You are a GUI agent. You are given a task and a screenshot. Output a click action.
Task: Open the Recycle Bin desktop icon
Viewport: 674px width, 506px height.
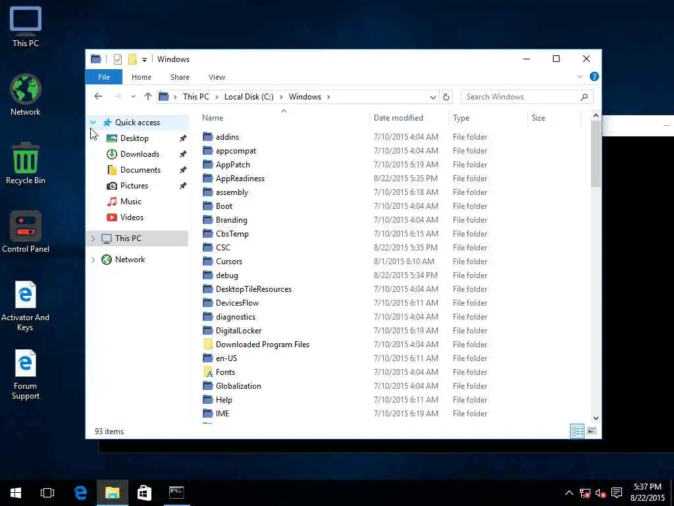(x=26, y=163)
